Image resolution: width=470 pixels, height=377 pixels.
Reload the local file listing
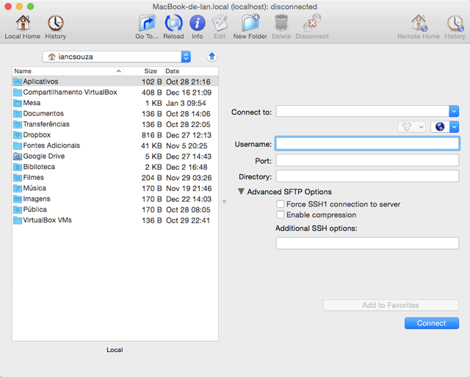click(x=173, y=24)
